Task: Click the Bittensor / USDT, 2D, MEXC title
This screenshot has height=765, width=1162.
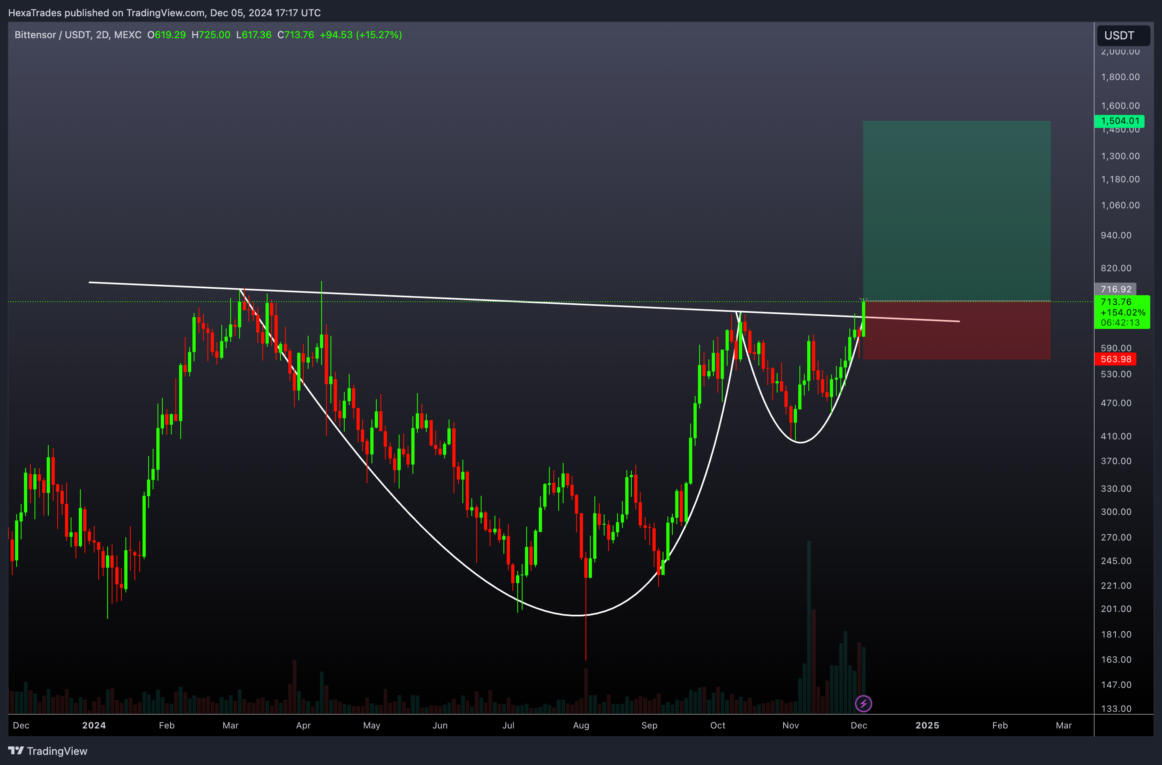Action: click(x=78, y=35)
